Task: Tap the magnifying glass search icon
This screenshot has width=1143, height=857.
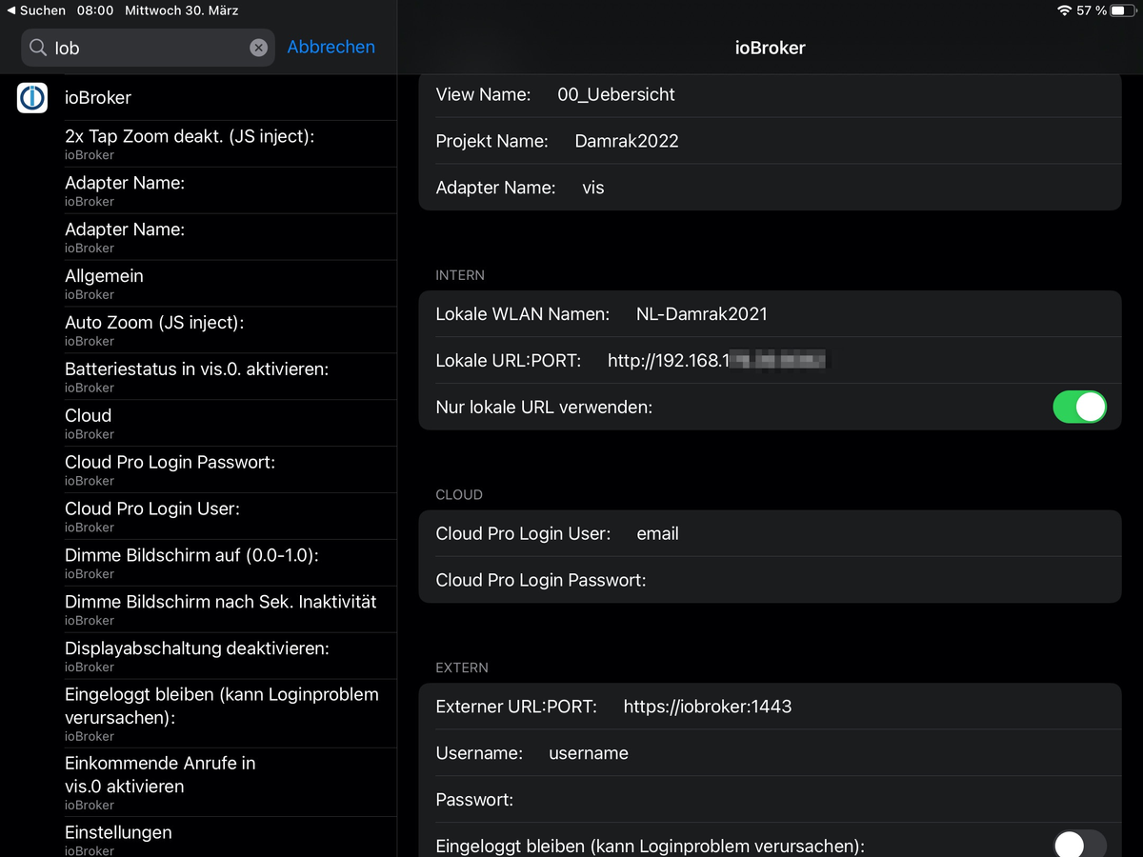Action: click(x=38, y=48)
